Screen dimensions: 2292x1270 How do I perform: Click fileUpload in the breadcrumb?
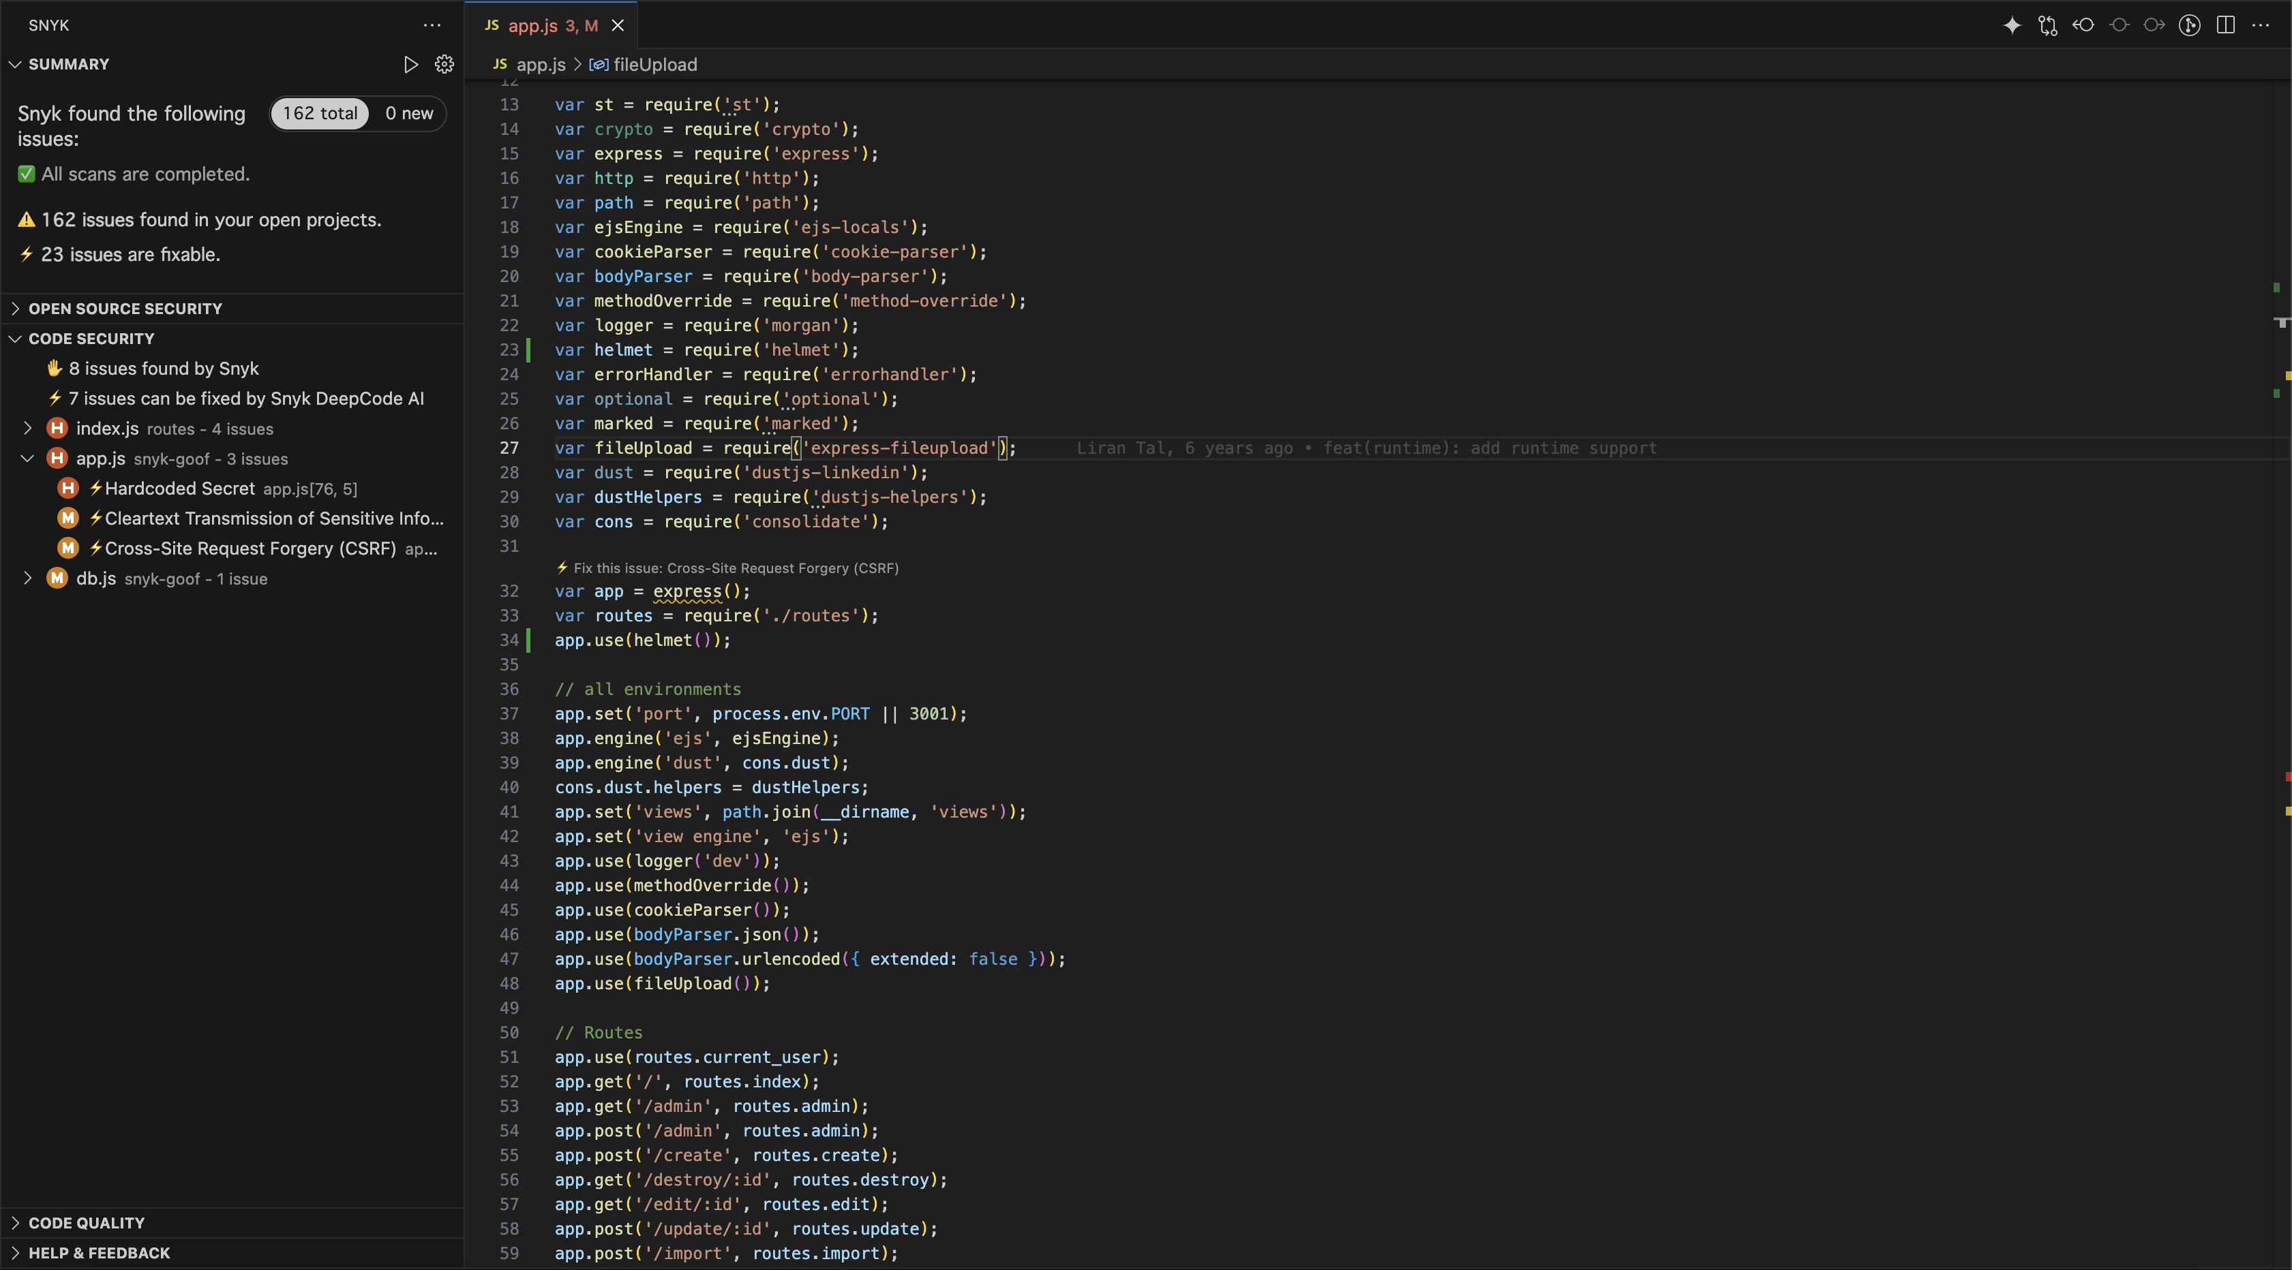coord(655,64)
